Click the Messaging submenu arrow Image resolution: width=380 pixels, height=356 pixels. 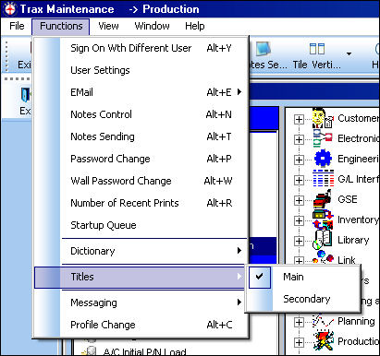pyautogui.click(x=239, y=303)
